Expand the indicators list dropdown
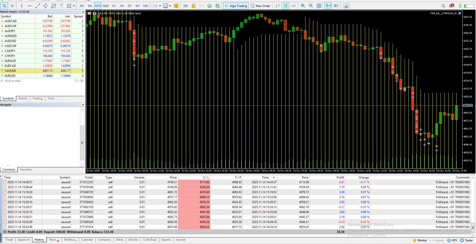Image resolution: width=476 pixels, height=244 pixels. tap(159, 6)
